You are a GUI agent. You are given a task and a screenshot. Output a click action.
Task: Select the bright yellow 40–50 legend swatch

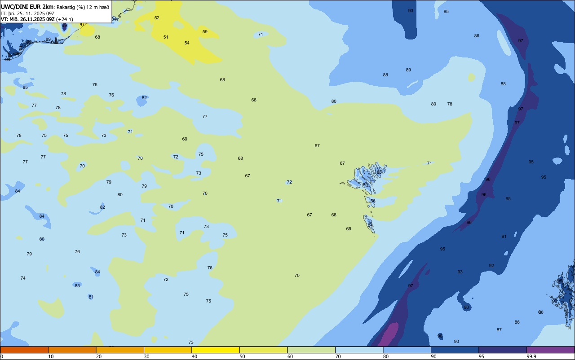(216, 350)
